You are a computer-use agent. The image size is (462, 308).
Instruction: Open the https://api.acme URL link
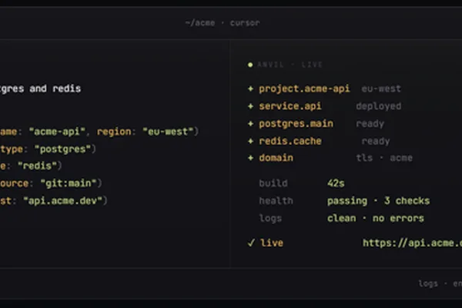[x=412, y=243]
